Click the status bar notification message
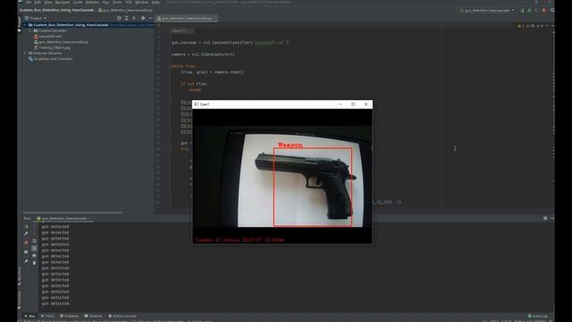This screenshot has height=322, width=572. coord(117,320)
